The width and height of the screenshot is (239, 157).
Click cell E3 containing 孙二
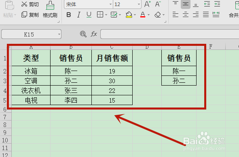click(x=179, y=81)
